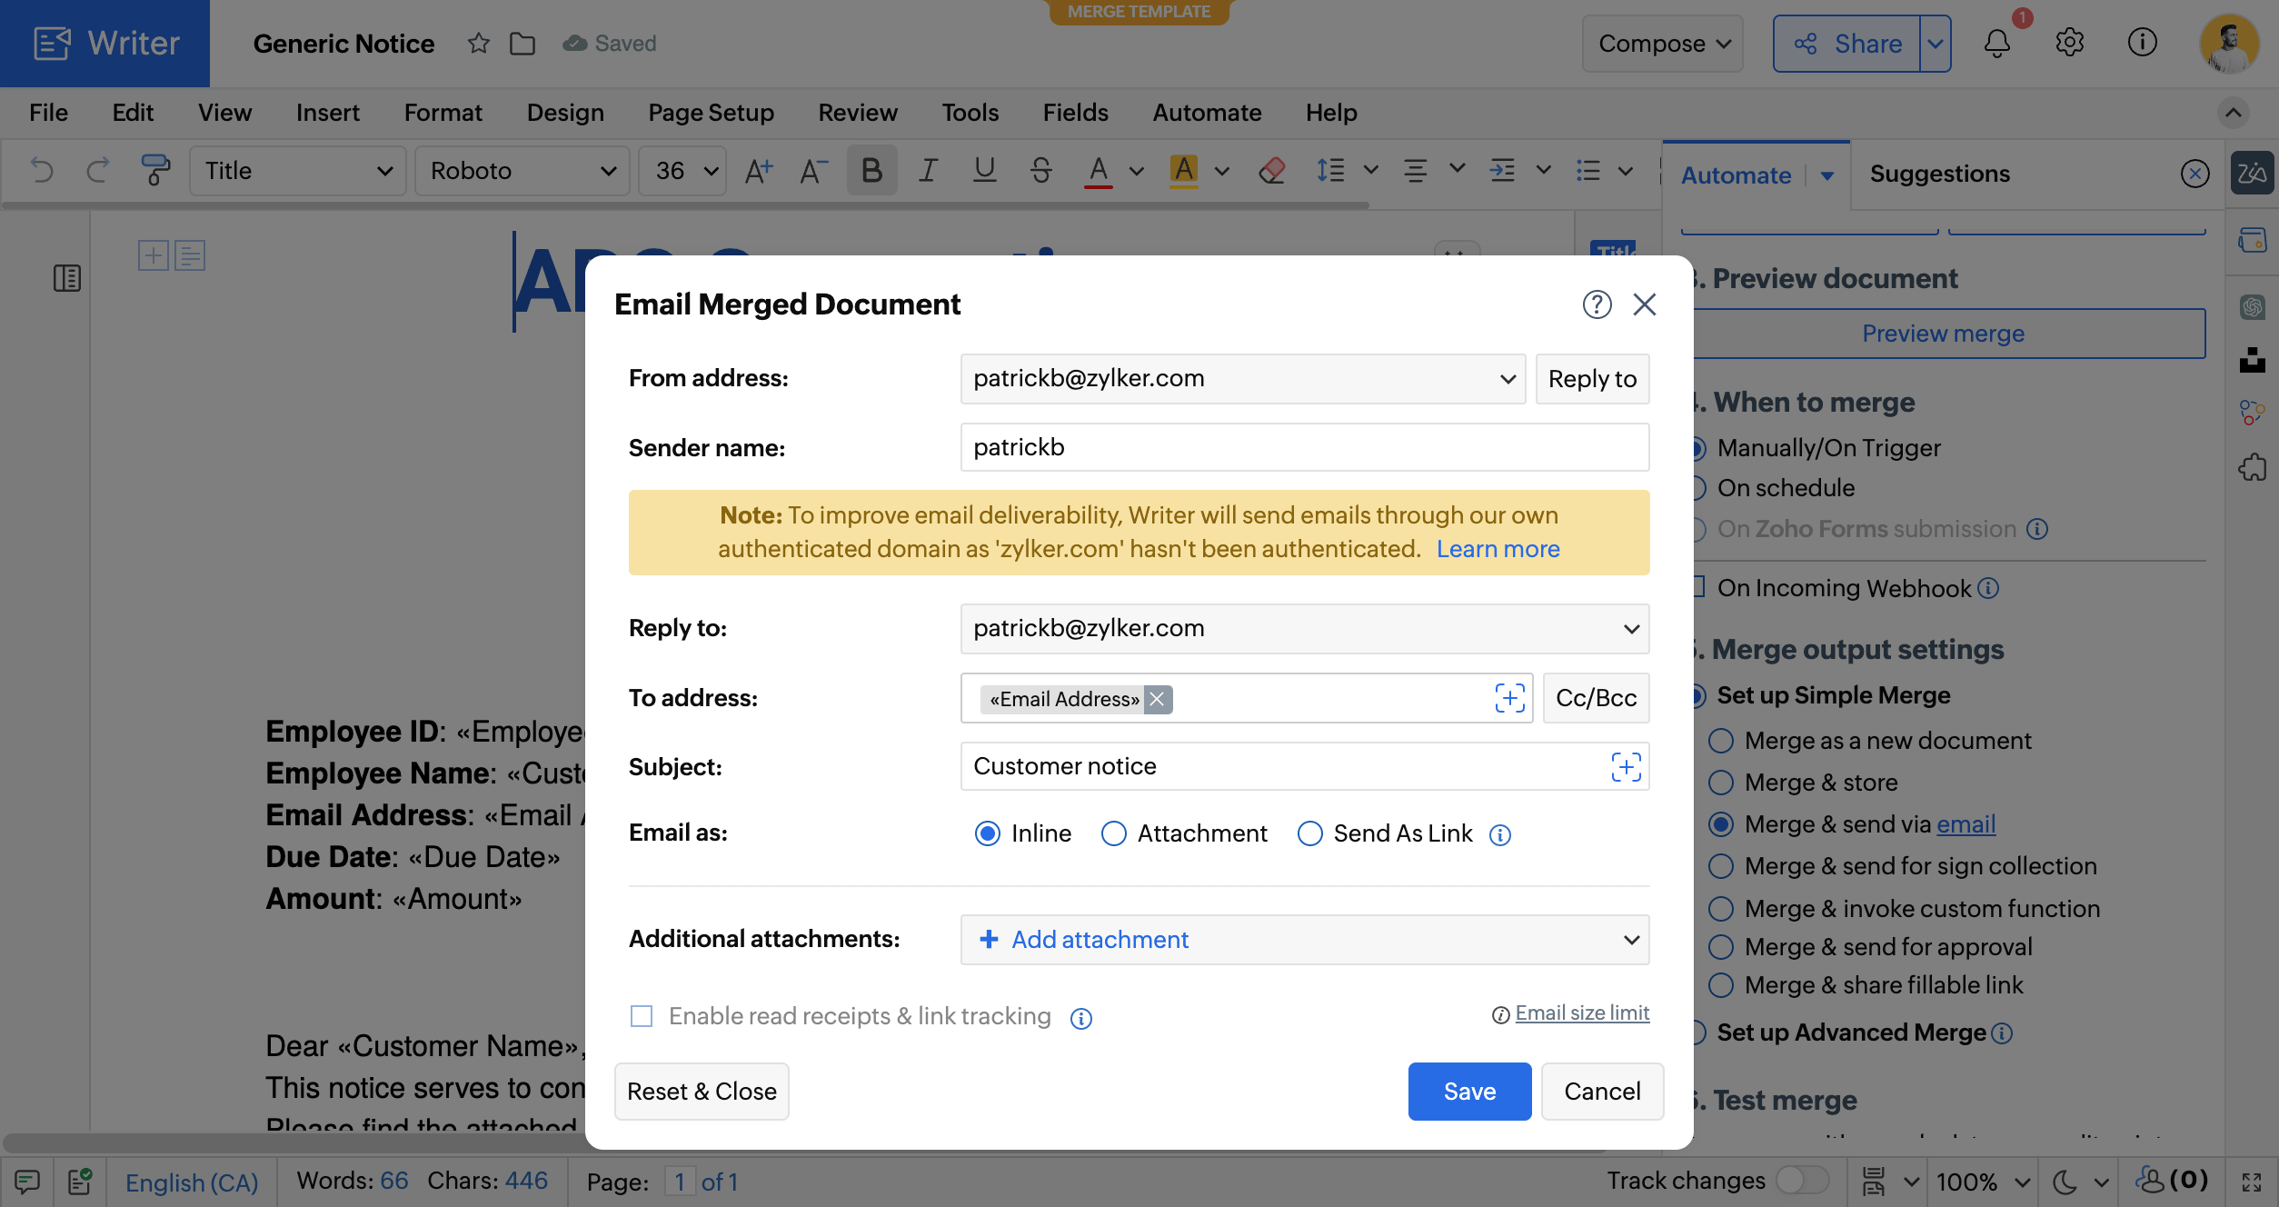The height and width of the screenshot is (1207, 2279).
Task: Click Reset & Close button
Action: coord(702,1092)
